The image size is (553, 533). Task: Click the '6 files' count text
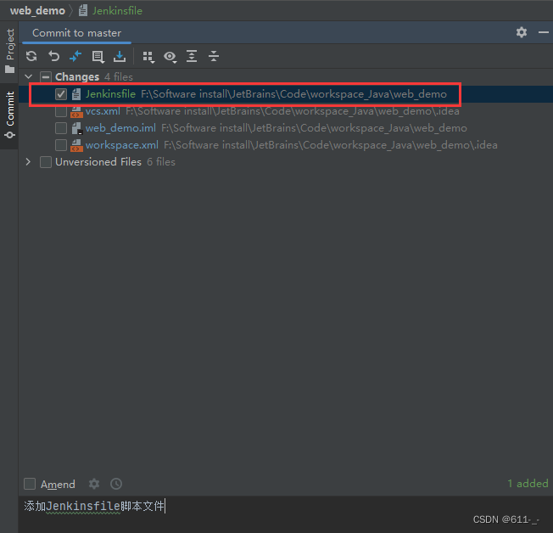[x=161, y=162]
